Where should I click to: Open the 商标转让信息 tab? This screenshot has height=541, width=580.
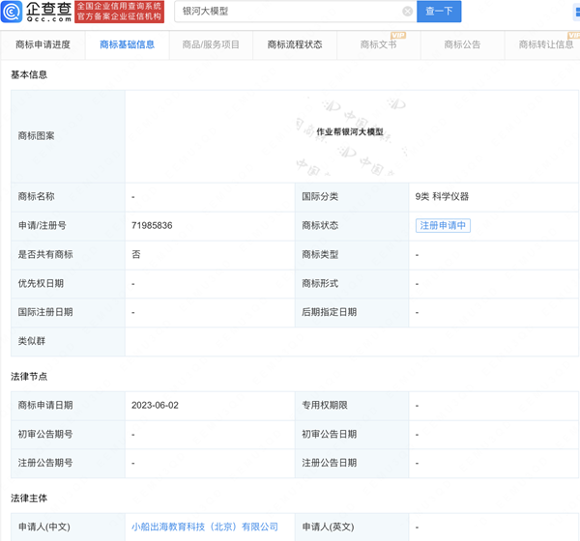[x=545, y=44]
